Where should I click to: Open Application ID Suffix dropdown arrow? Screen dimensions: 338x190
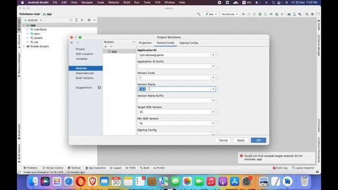tap(213, 66)
